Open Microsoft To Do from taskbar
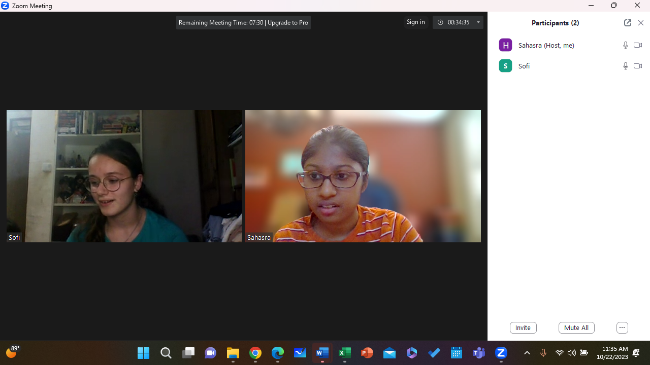Viewport: 650px width, 365px height. 434,353
